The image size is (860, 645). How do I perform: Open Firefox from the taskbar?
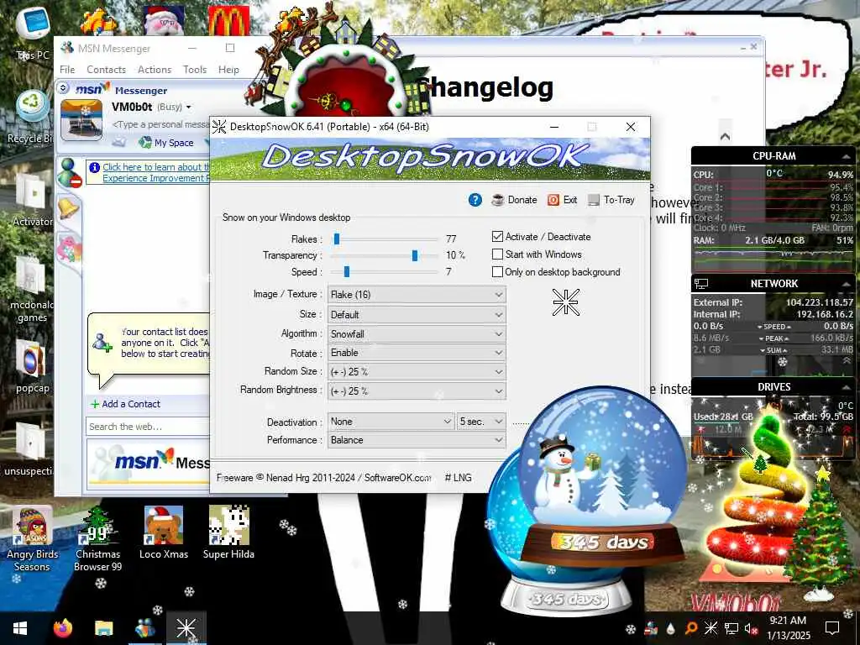tap(62, 628)
